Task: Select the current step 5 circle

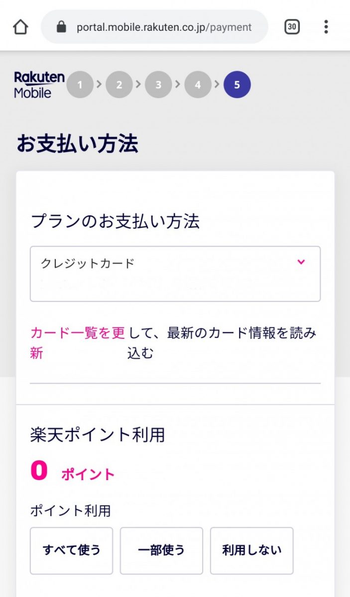Action: point(237,85)
